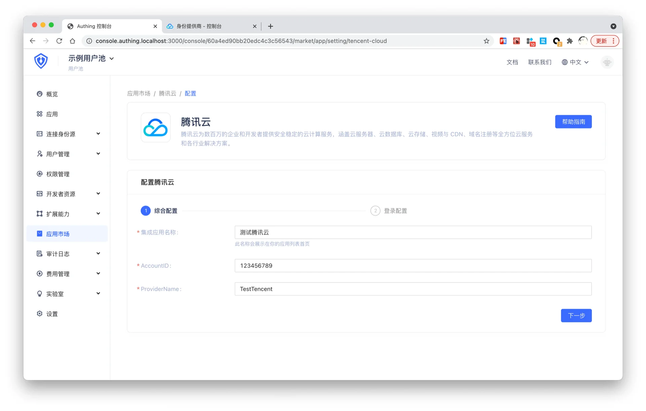Click the 连接身份源 sidebar icon
The height and width of the screenshot is (411, 646).
pos(39,134)
